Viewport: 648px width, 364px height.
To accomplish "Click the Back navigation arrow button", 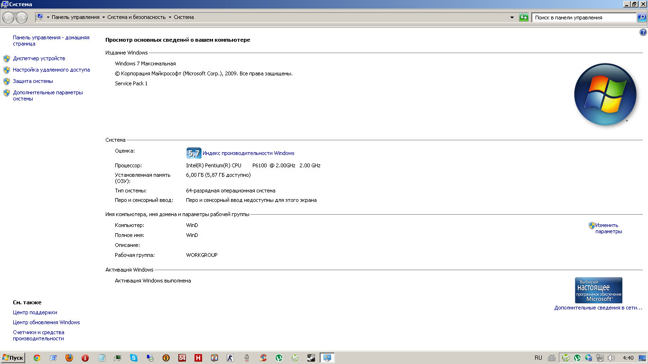I will (x=9, y=18).
